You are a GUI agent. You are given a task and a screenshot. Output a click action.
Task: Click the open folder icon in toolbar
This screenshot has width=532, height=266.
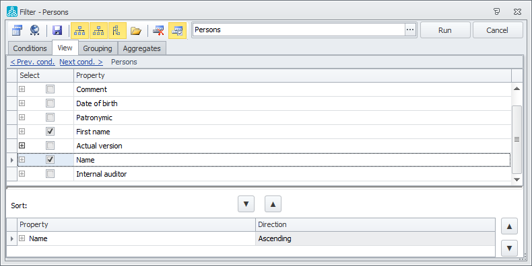pos(136,31)
